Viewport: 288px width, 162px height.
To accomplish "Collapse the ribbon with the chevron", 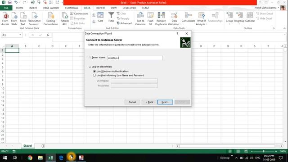I will [284, 28].
